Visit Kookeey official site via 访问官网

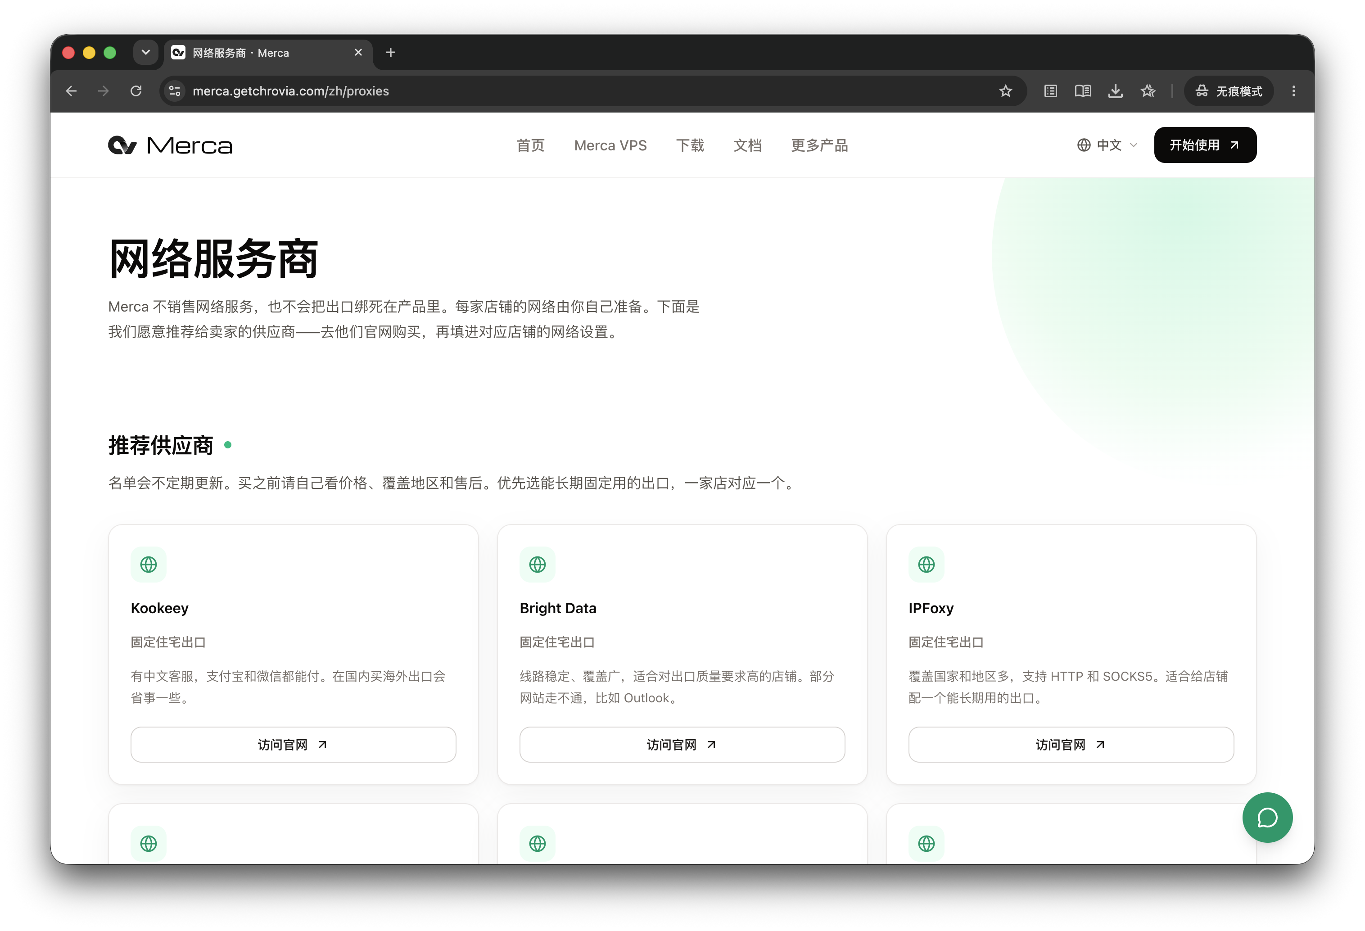293,744
